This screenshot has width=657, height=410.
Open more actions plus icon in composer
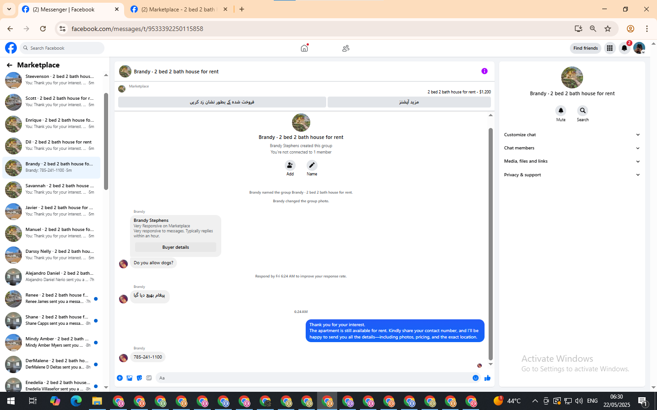click(120, 378)
